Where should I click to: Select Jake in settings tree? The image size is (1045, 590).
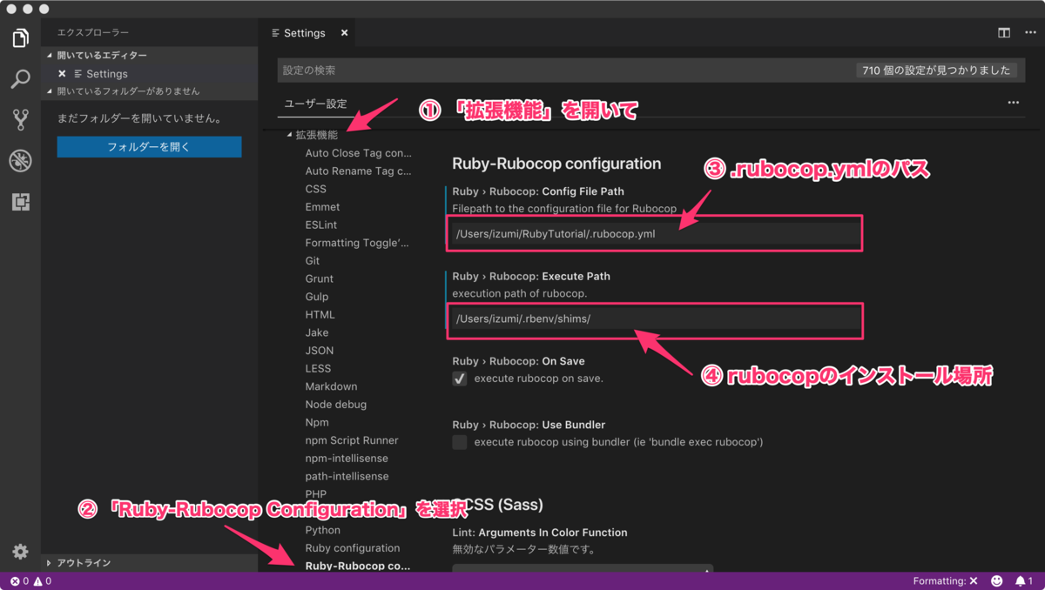pyautogui.click(x=317, y=332)
